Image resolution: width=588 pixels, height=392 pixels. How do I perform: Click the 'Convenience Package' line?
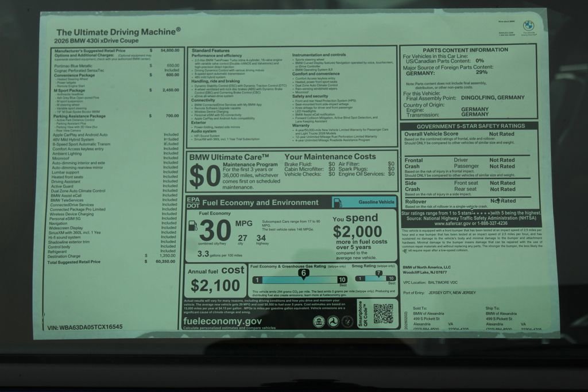click(x=117, y=75)
